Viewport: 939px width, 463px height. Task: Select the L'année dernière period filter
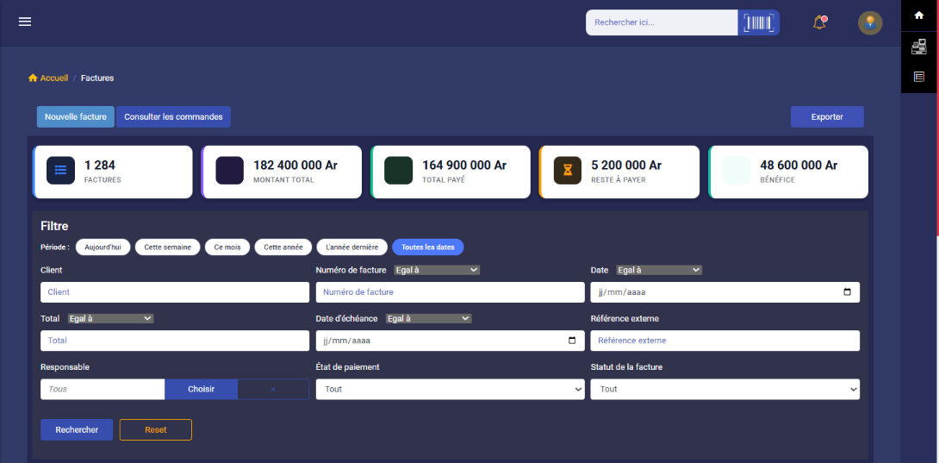pos(352,247)
